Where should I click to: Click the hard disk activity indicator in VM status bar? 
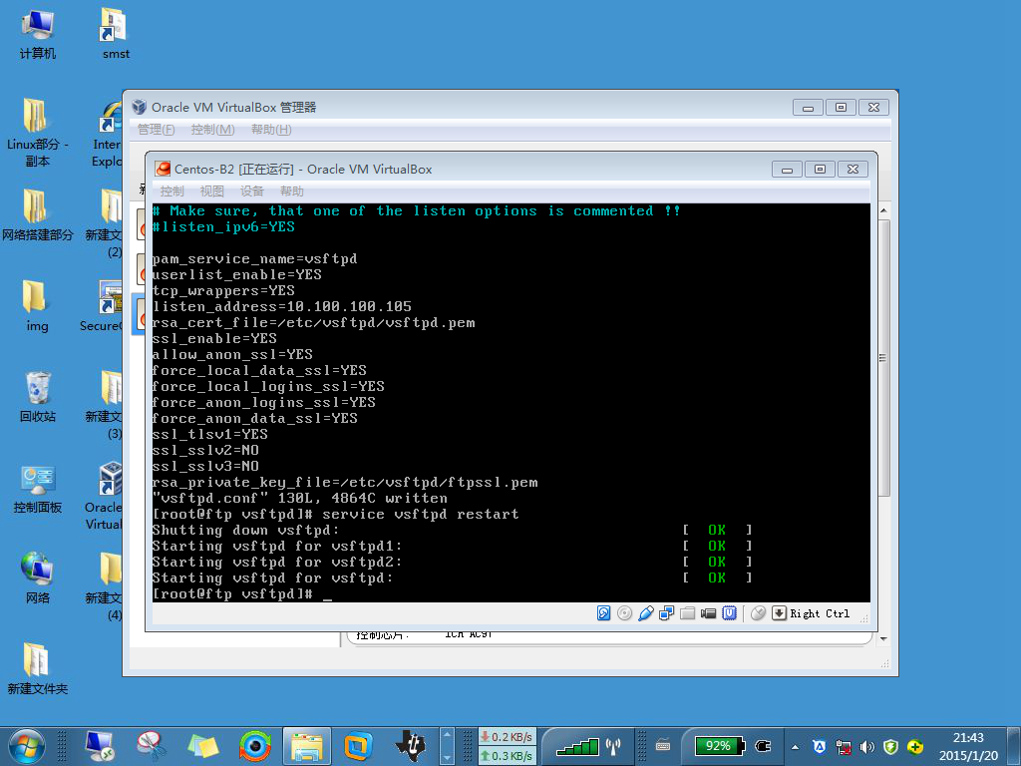pos(603,613)
